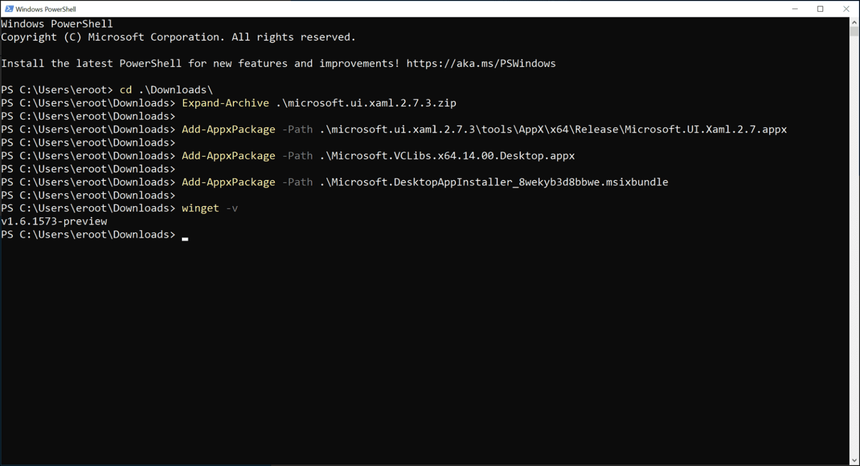The image size is (860, 466).
Task: Click the 'winget -v' command
Action: coord(210,208)
